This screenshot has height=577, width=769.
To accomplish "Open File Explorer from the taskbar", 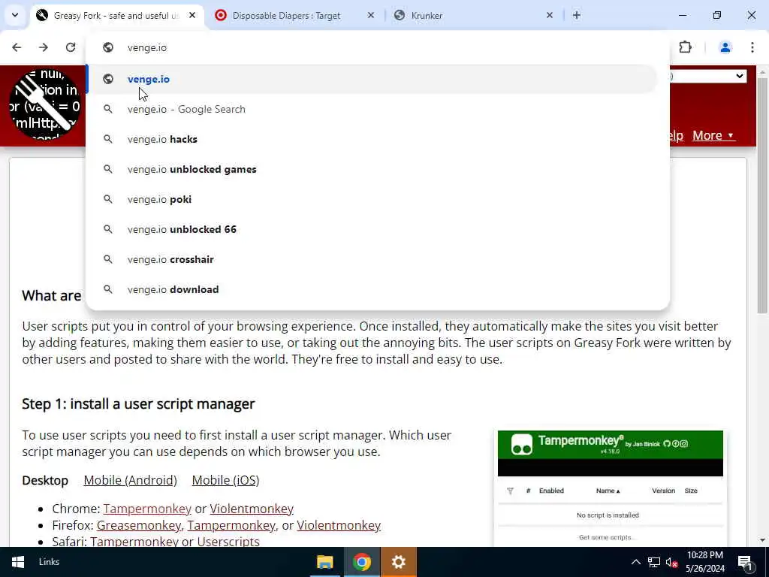I will point(324,562).
